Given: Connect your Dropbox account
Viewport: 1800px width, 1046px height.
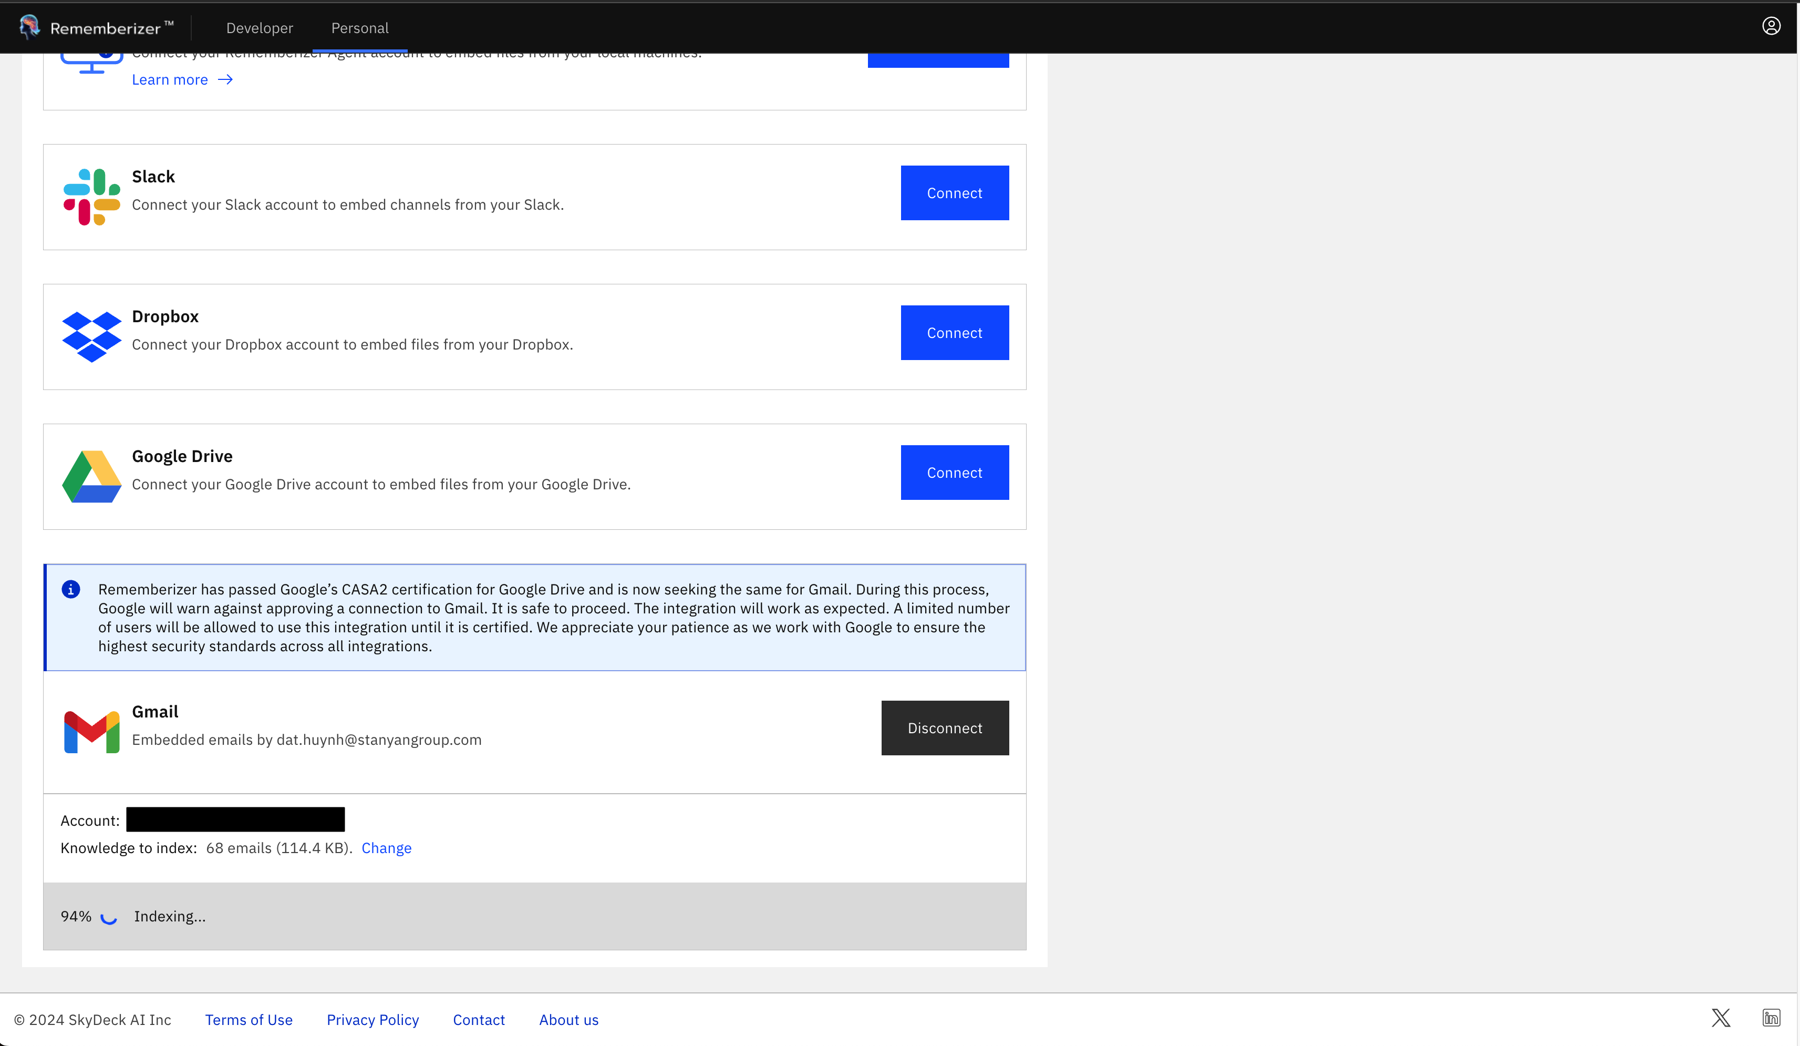Looking at the screenshot, I should 954,332.
